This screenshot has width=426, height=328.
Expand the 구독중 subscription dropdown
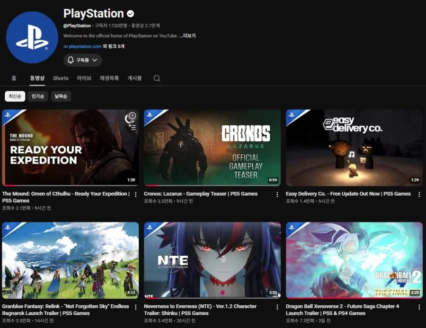point(82,60)
